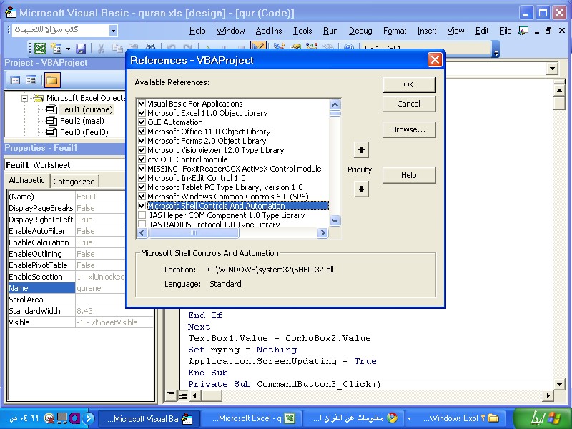Uncheck Microsoft Visio Viewer 12.0 Type Library
Image resolution: width=572 pixels, height=429 pixels.
pyautogui.click(x=142, y=150)
